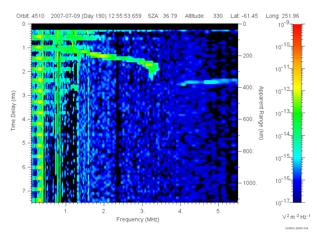Click the date '2007-07-09 (Day 190)' text
This screenshot has width=317, height=238.
(78, 16)
